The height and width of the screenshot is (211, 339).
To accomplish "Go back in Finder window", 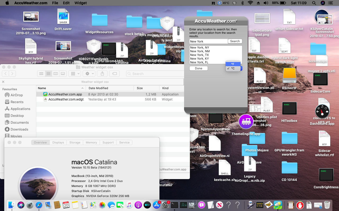I will (x=5, y=74).
